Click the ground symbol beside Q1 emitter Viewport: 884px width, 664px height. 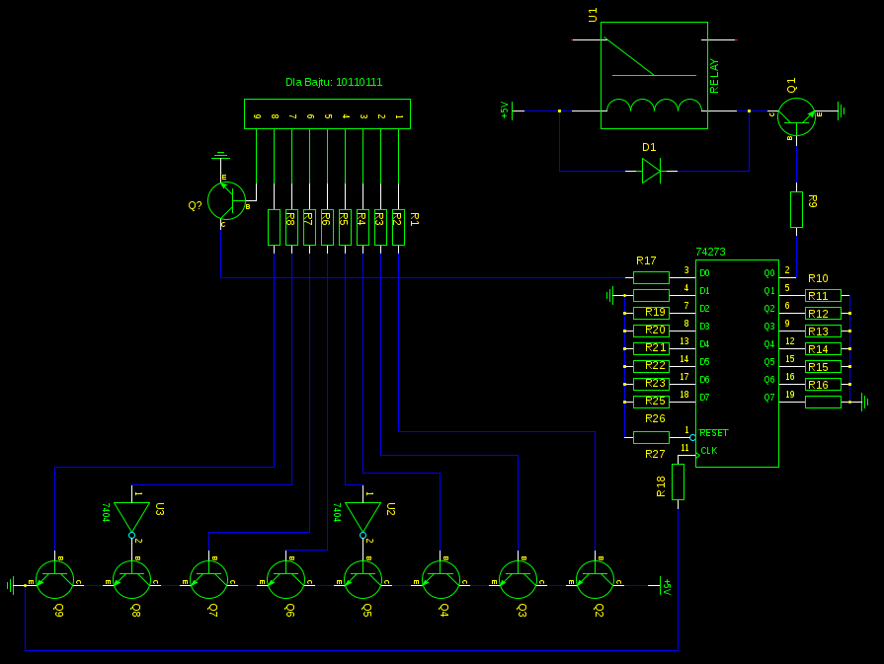click(x=841, y=111)
